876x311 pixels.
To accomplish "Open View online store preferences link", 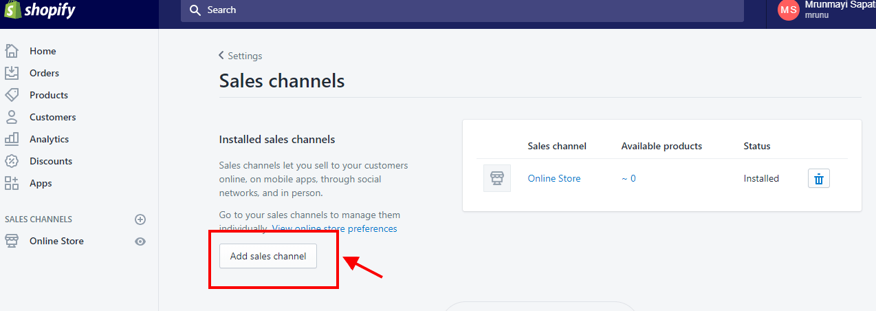I will pyautogui.click(x=335, y=228).
